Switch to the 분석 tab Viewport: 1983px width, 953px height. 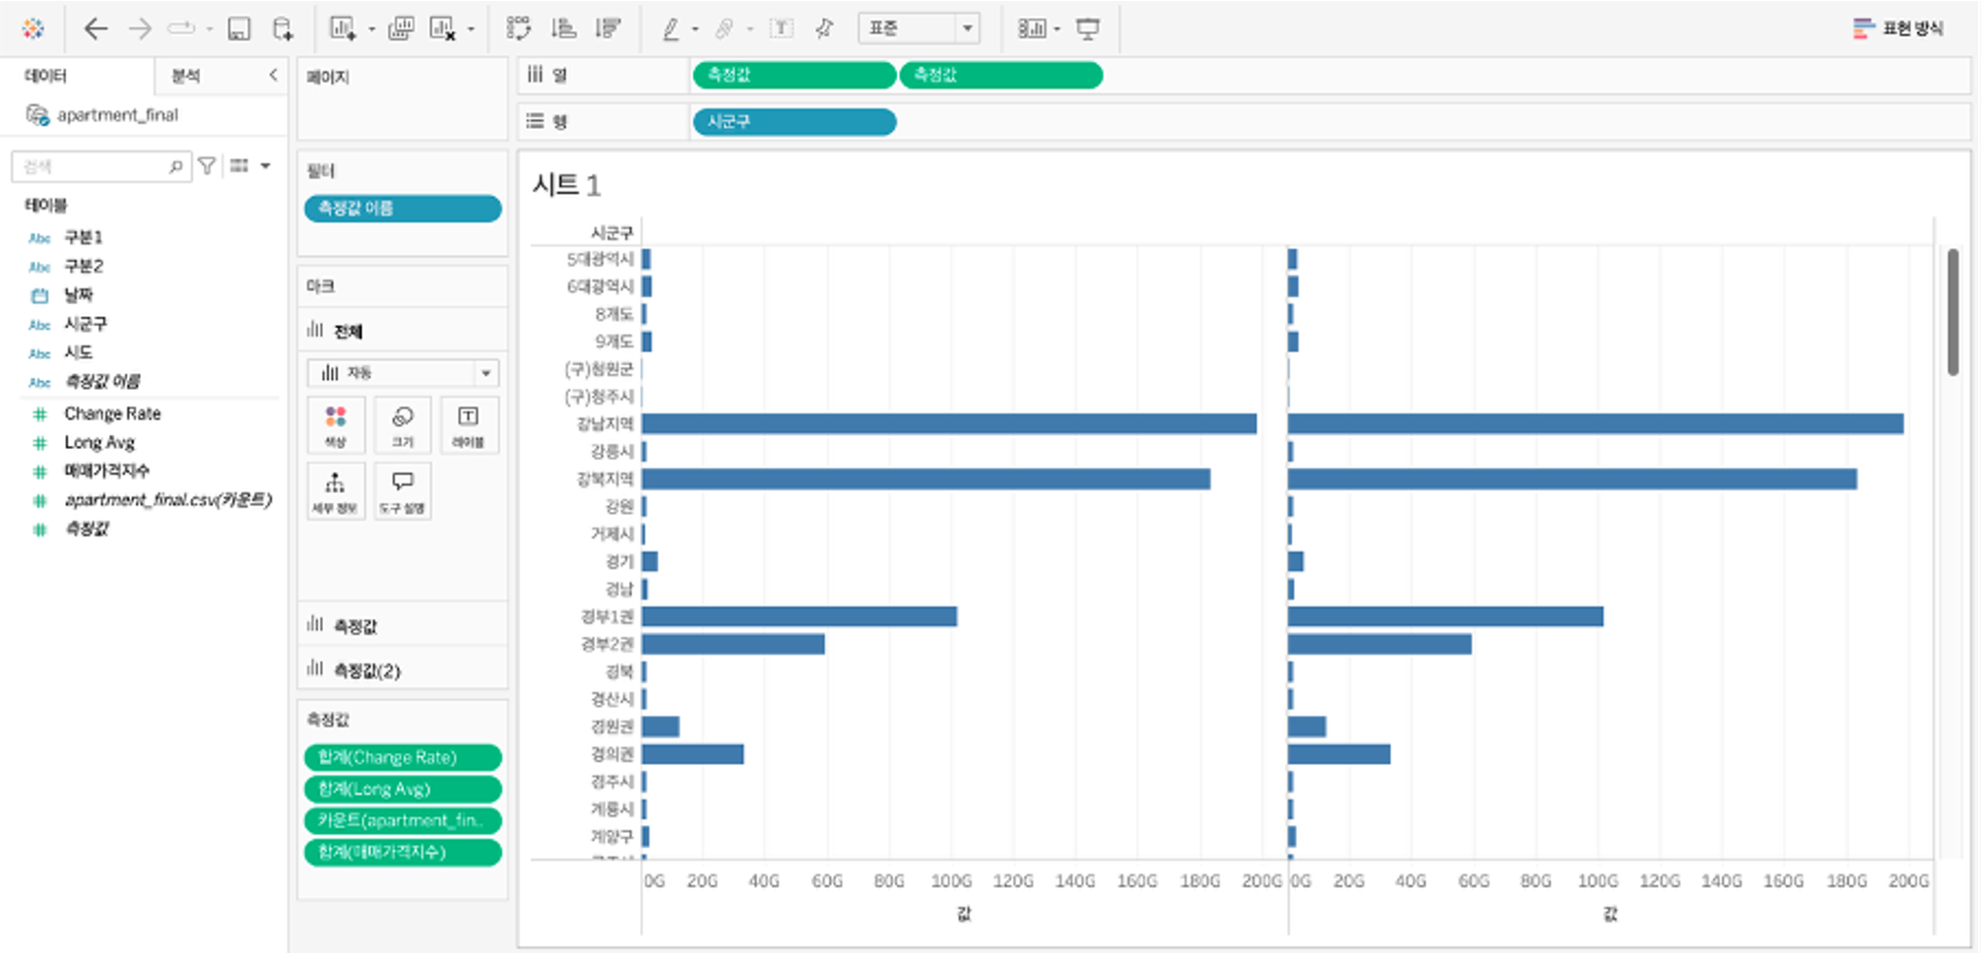(185, 76)
